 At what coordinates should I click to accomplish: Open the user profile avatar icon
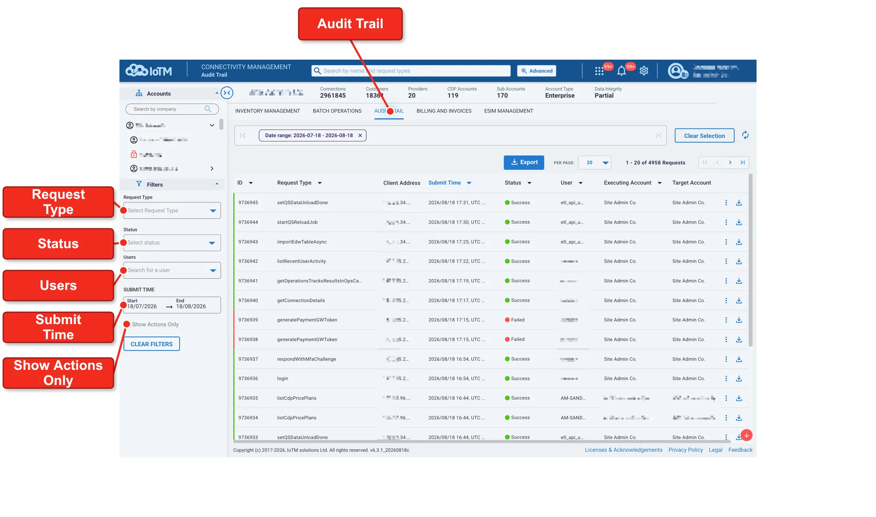click(676, 71)
